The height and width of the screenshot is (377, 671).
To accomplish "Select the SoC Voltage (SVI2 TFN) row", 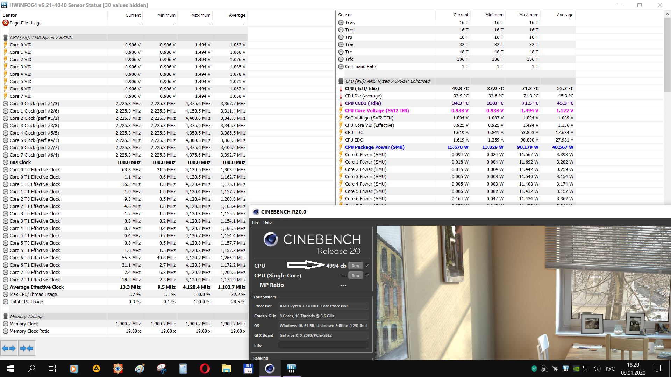I will coord(456,118).
